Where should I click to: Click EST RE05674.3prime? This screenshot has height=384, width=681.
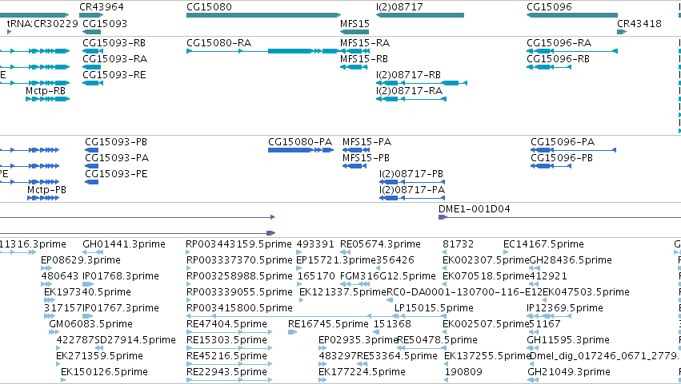[380, 244]
